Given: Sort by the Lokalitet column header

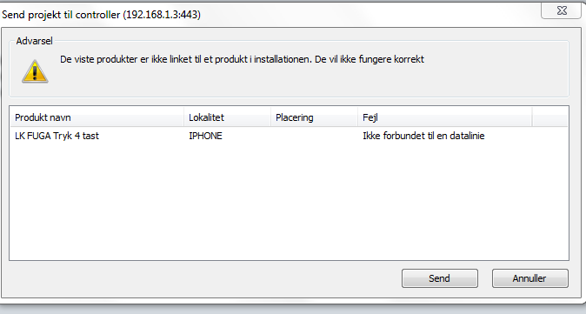Looking at the screenshot, I should tap(227, 117).
